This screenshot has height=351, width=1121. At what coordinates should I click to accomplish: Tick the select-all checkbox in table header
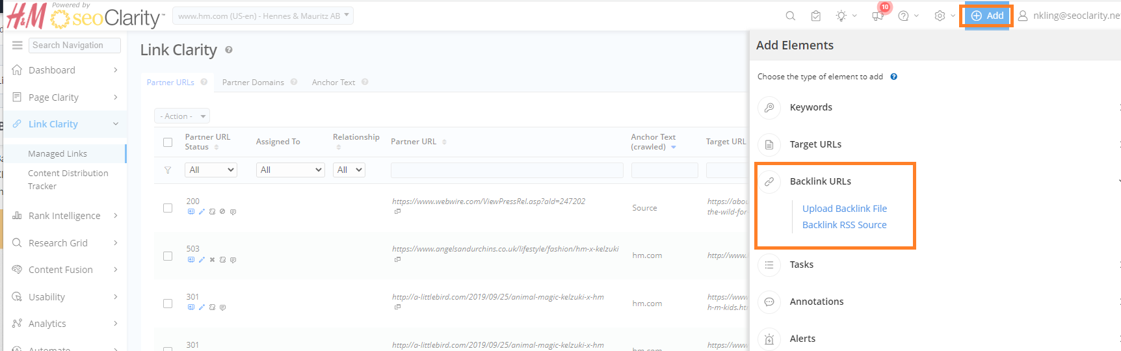[x=168, y=142]
